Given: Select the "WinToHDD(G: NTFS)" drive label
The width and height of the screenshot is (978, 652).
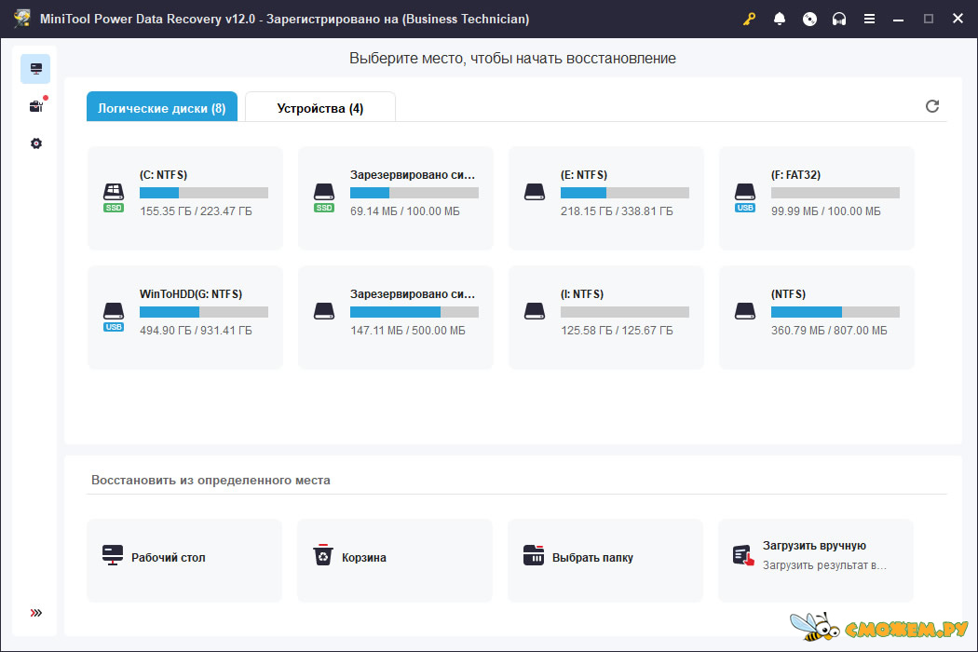Looking at the screenshot, I should (191, 294).
